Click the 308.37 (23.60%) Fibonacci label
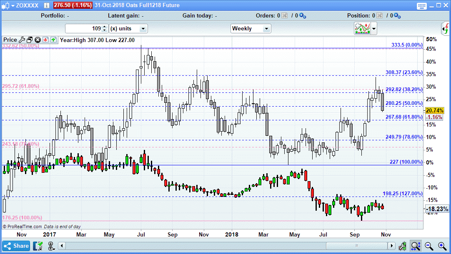This screenshot has width=451, height=254. click(x=404, y=72)
